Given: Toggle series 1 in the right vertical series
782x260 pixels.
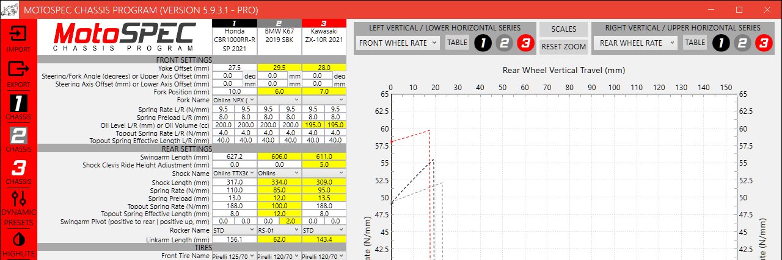Looking at the screenshot, I should [x=722, y=43].
